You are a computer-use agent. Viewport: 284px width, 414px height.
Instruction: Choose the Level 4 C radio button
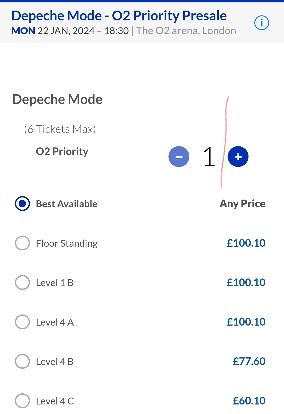(x=23, y=401)
